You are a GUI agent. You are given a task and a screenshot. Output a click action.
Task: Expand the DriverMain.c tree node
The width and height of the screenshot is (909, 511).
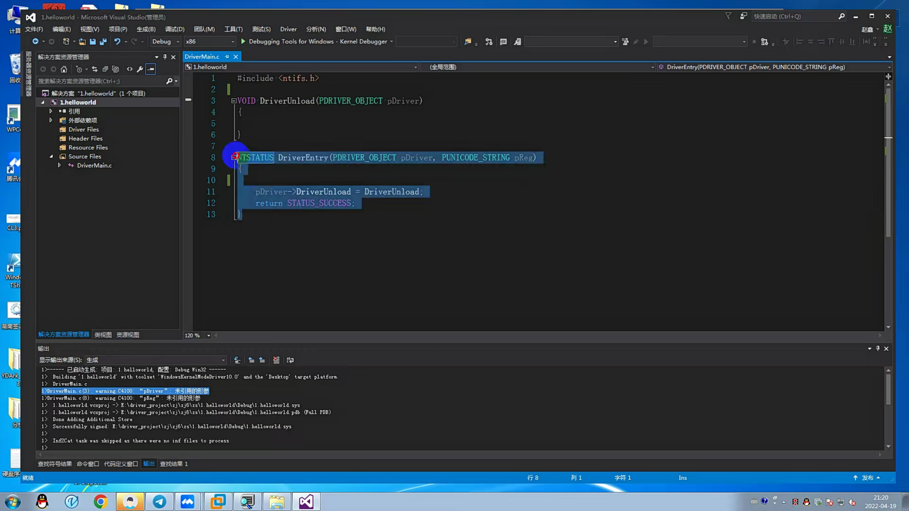(59, 165)
